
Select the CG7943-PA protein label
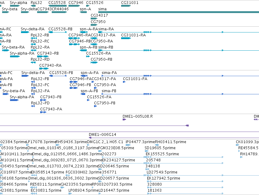pos(51,109)
